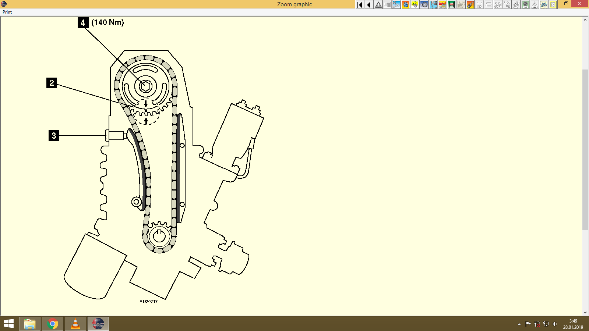The width and height of the screenshot is (589, 331).
Task: Open the Windows Start menu
Action: 8,324
